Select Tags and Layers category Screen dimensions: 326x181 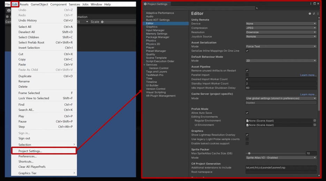156,72
